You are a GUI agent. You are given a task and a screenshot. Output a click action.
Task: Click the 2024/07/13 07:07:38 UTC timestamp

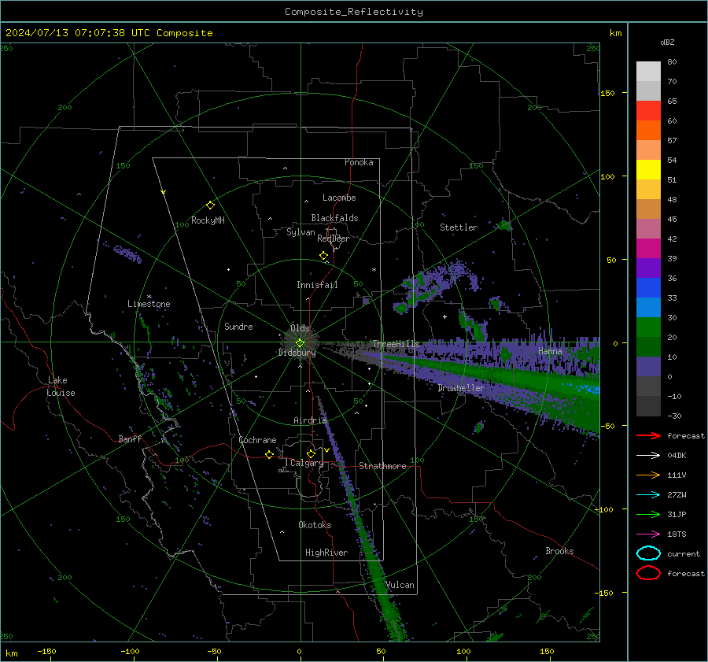(78, 33)
